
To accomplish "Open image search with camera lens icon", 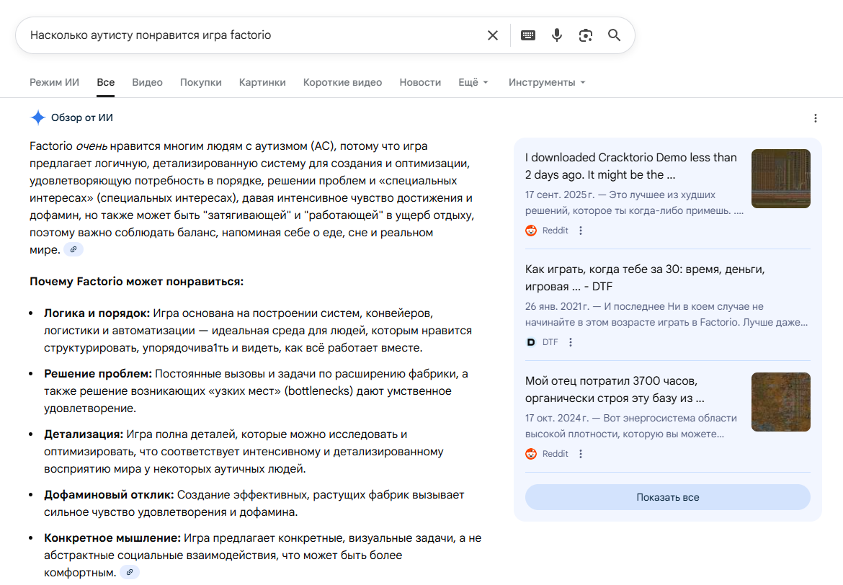I will pyautogui.click(x=585, y=35).
